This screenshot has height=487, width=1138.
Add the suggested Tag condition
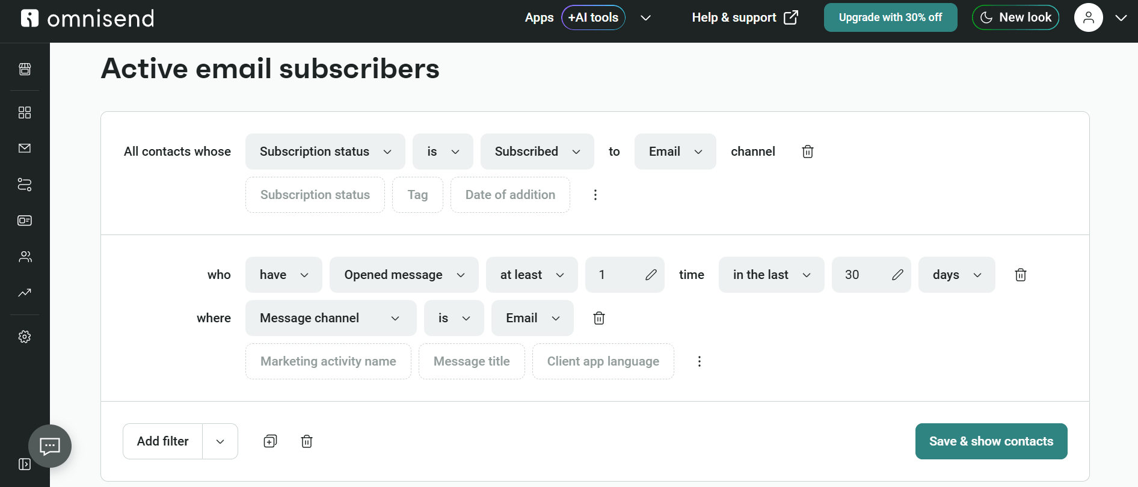tap(417, 195)
